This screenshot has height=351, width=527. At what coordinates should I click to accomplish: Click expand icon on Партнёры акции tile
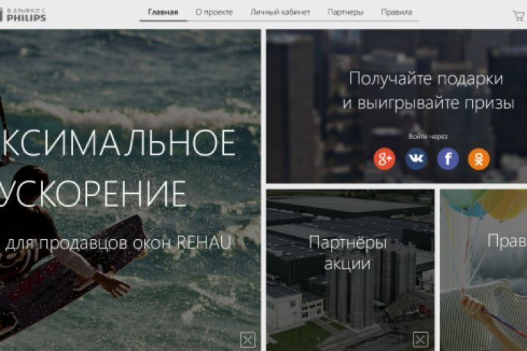coord(420,339)
